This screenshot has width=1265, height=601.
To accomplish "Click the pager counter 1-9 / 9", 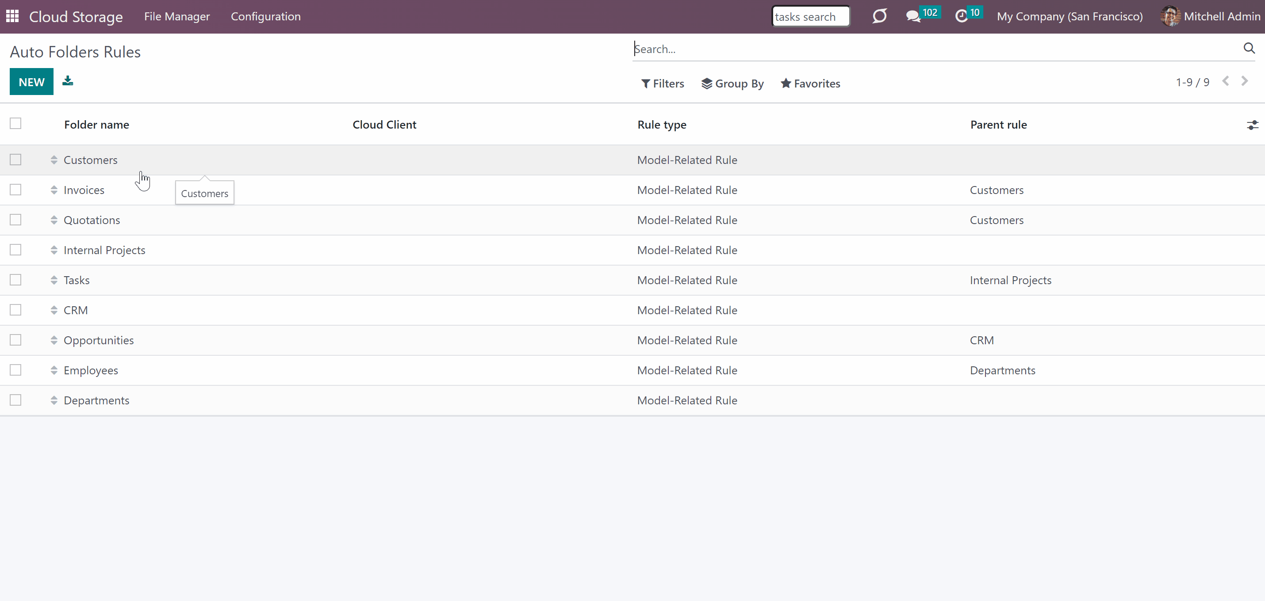I will tap(1192, 82).
